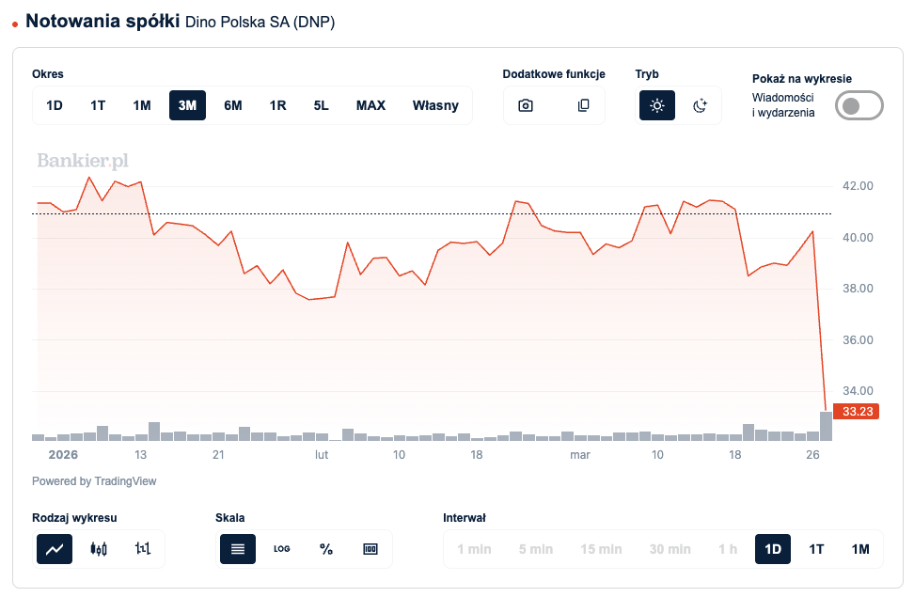914x597 pixels.
Task: Select candlestick chart type icon
Action: [x=99, y=549]
